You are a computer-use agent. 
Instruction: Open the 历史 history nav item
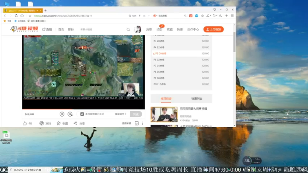click(180, 30)
